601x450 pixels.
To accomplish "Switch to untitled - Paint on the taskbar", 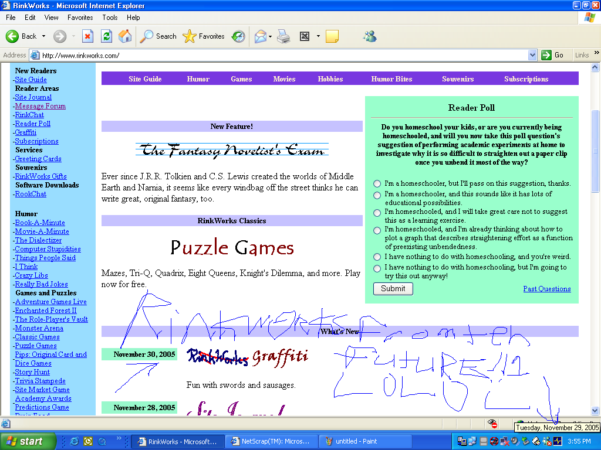I will (365, 441).
